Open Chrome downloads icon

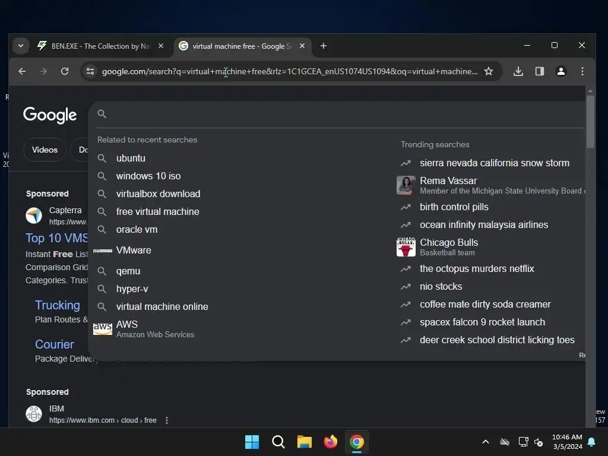coord(518,71)
